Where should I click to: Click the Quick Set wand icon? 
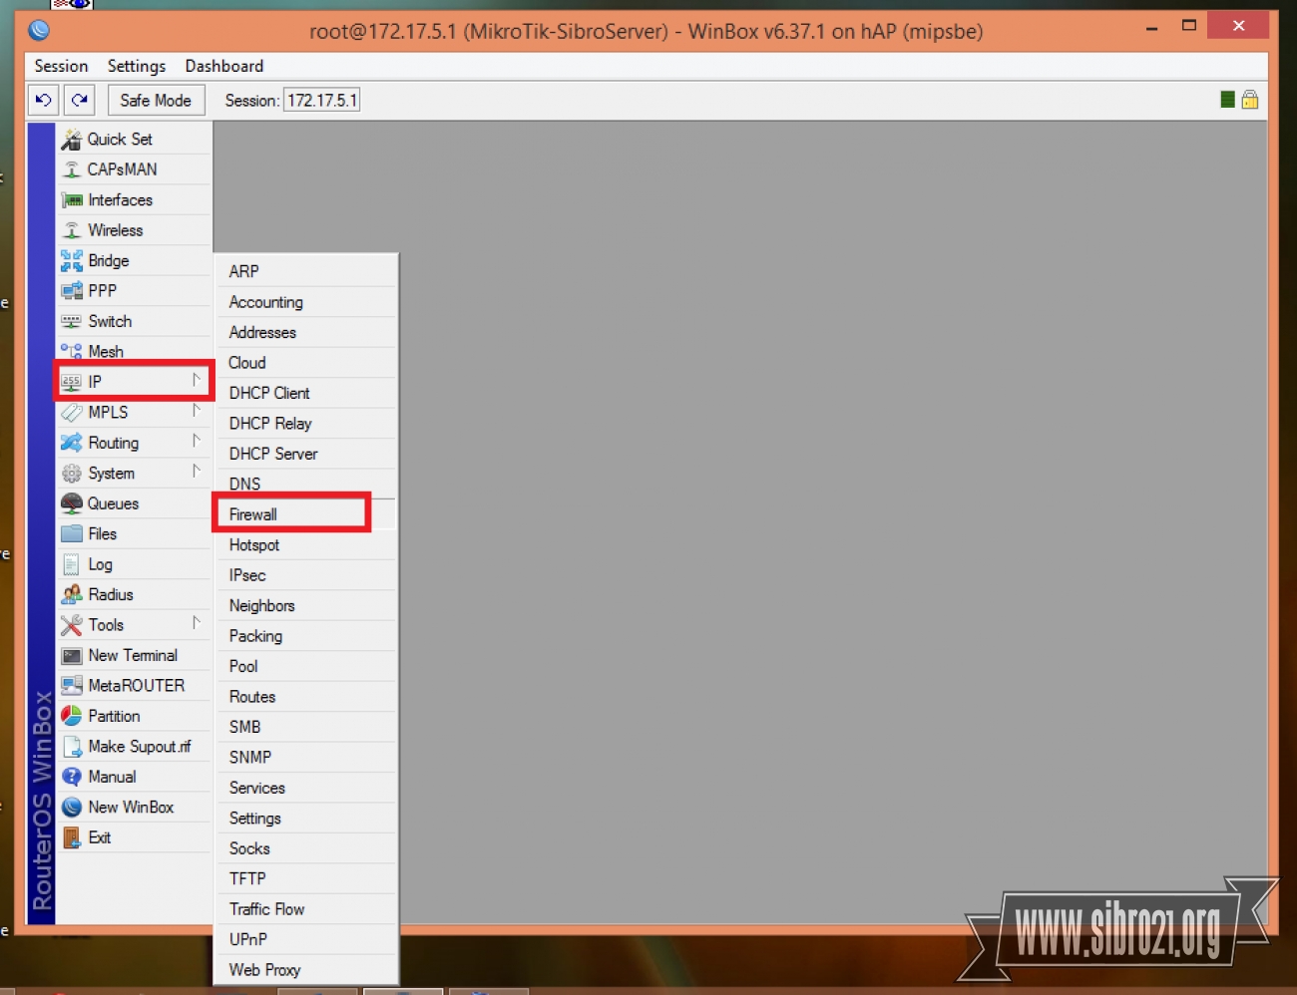71,140
